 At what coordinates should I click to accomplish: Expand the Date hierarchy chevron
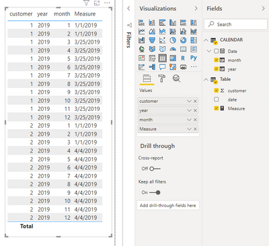[x=209, y=51]
